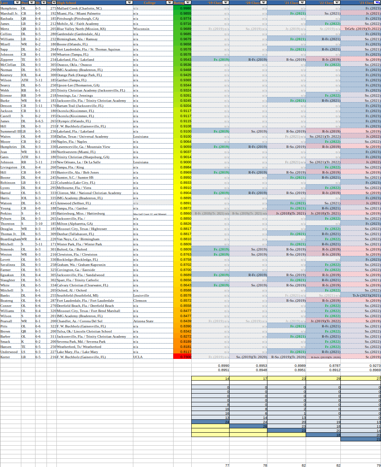Select the 'Waites' last name cell

point(10,136)
